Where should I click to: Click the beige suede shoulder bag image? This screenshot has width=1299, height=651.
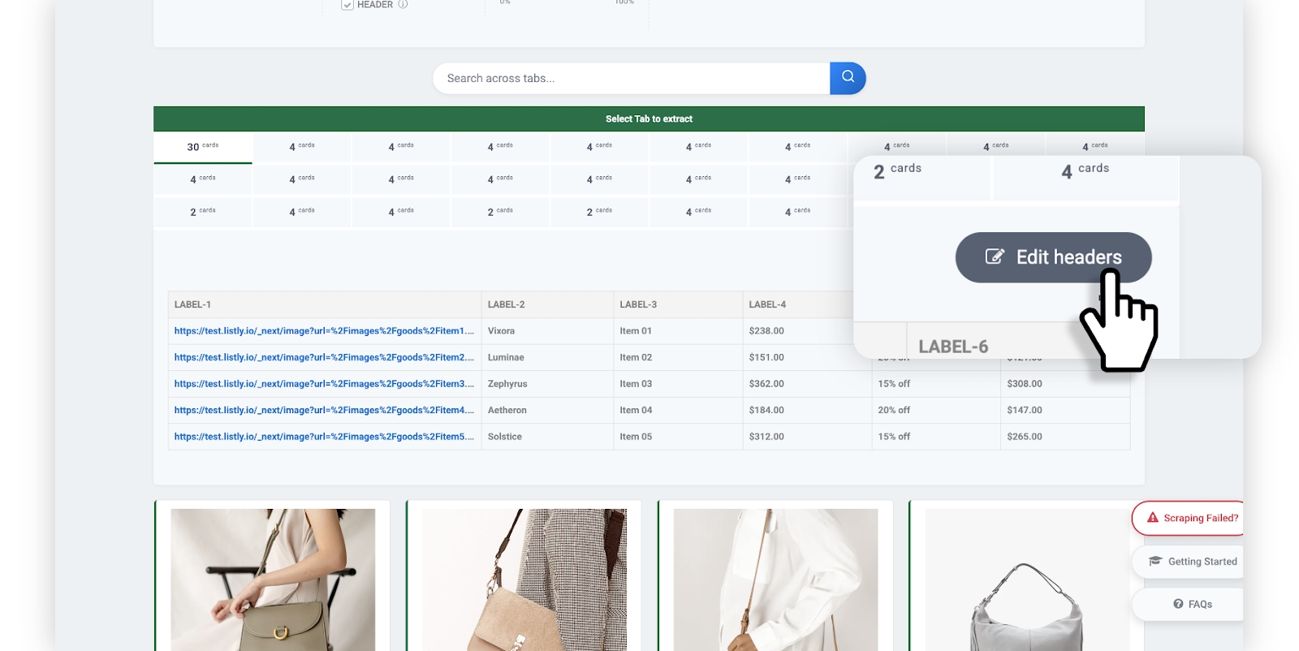(x=524, y=580)
